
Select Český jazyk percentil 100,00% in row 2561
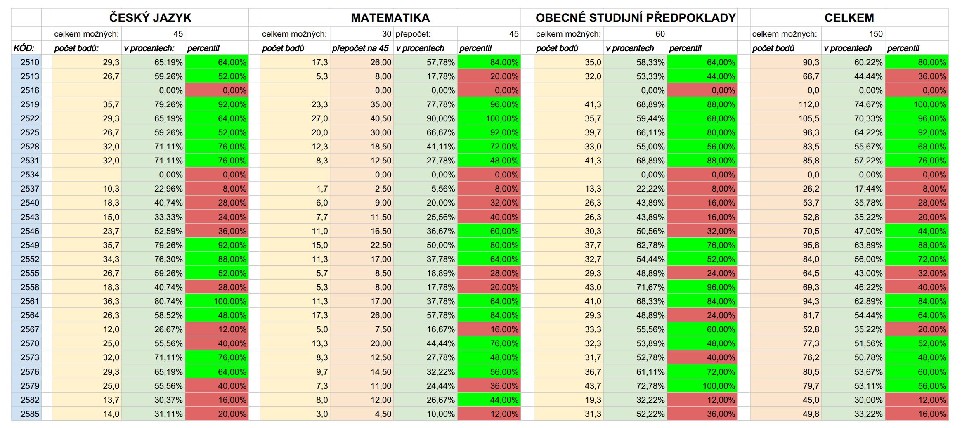pos(217,301)
